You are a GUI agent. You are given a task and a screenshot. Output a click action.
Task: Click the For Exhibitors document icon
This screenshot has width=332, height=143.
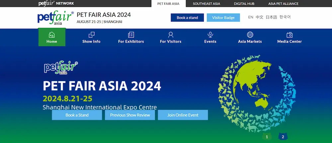[x=131, y=35]
